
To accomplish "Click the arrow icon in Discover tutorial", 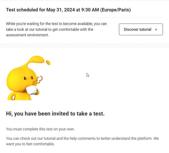I will 156,29.
